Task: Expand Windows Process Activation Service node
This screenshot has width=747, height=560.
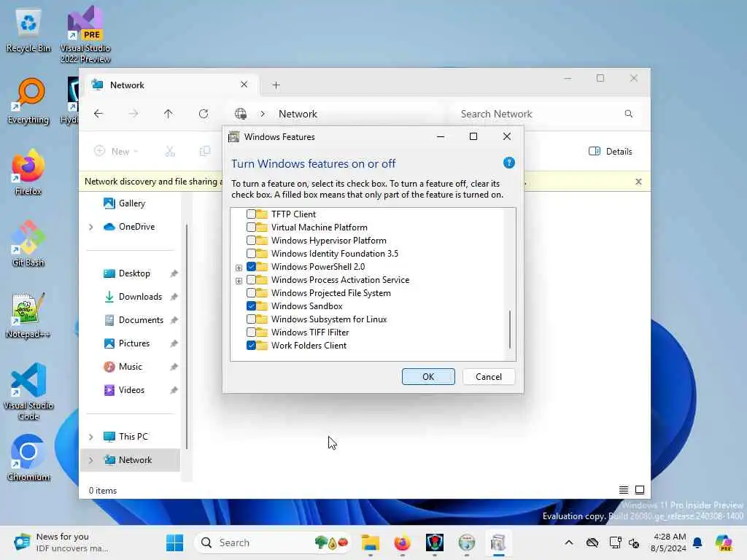Action: click(239, 281)
